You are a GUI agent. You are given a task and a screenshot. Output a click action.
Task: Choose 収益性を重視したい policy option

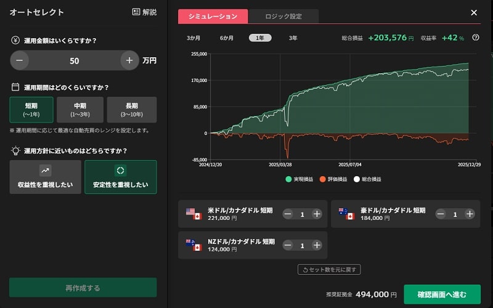coord(45,177)
